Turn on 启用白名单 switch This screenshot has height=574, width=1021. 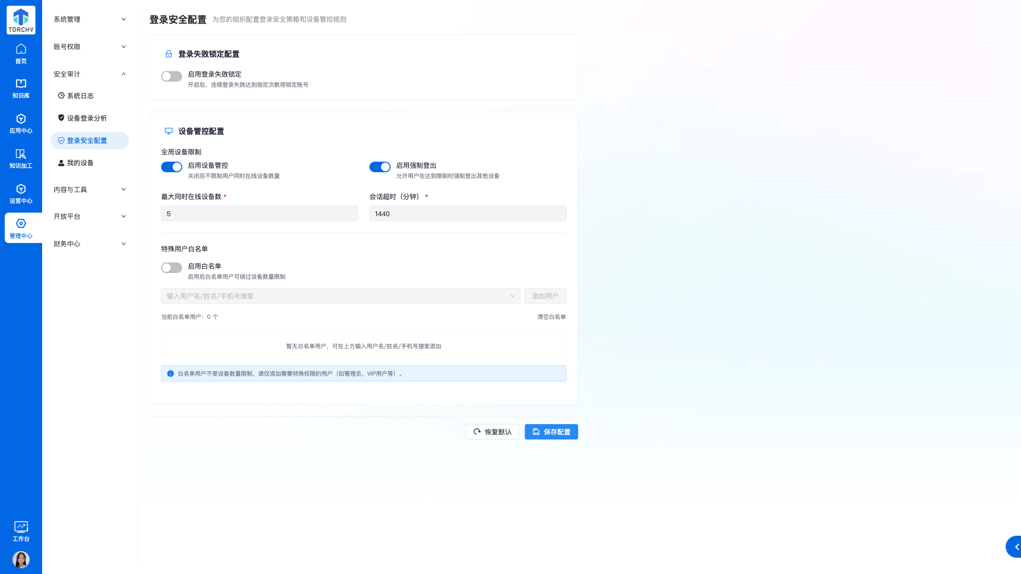point(172,268)
